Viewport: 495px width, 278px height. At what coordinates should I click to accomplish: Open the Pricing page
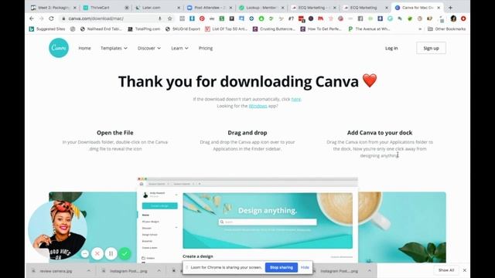click(206, 48)
